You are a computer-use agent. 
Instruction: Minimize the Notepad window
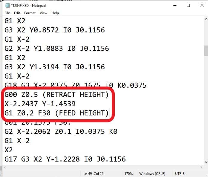point(175,6)
